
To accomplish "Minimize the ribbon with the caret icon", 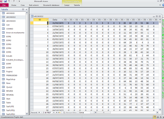I will [160, 5].
